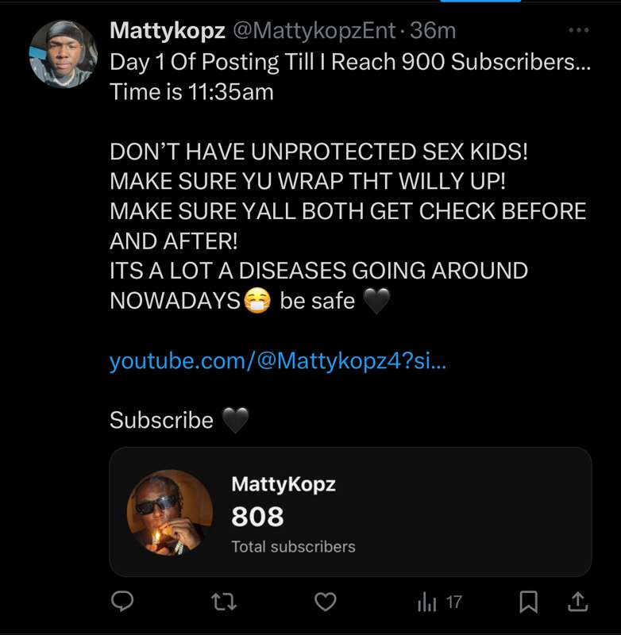Open the three-dot more options menu

coord(579,32)
